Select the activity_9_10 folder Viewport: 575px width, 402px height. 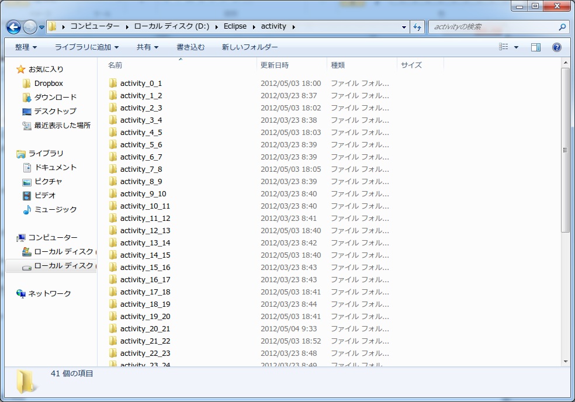[x=143, y=193]
